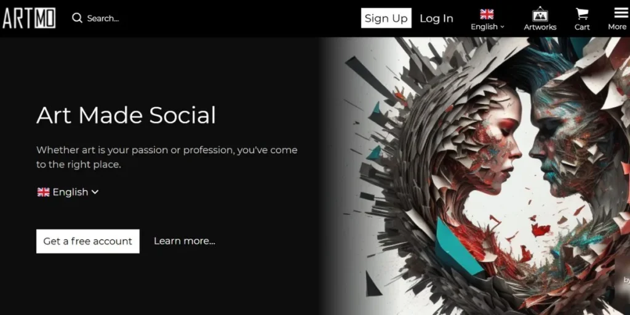Viewport: 630px width, 315px height.
Task: Click into the Search... field
Action: [x=103, y=18]
